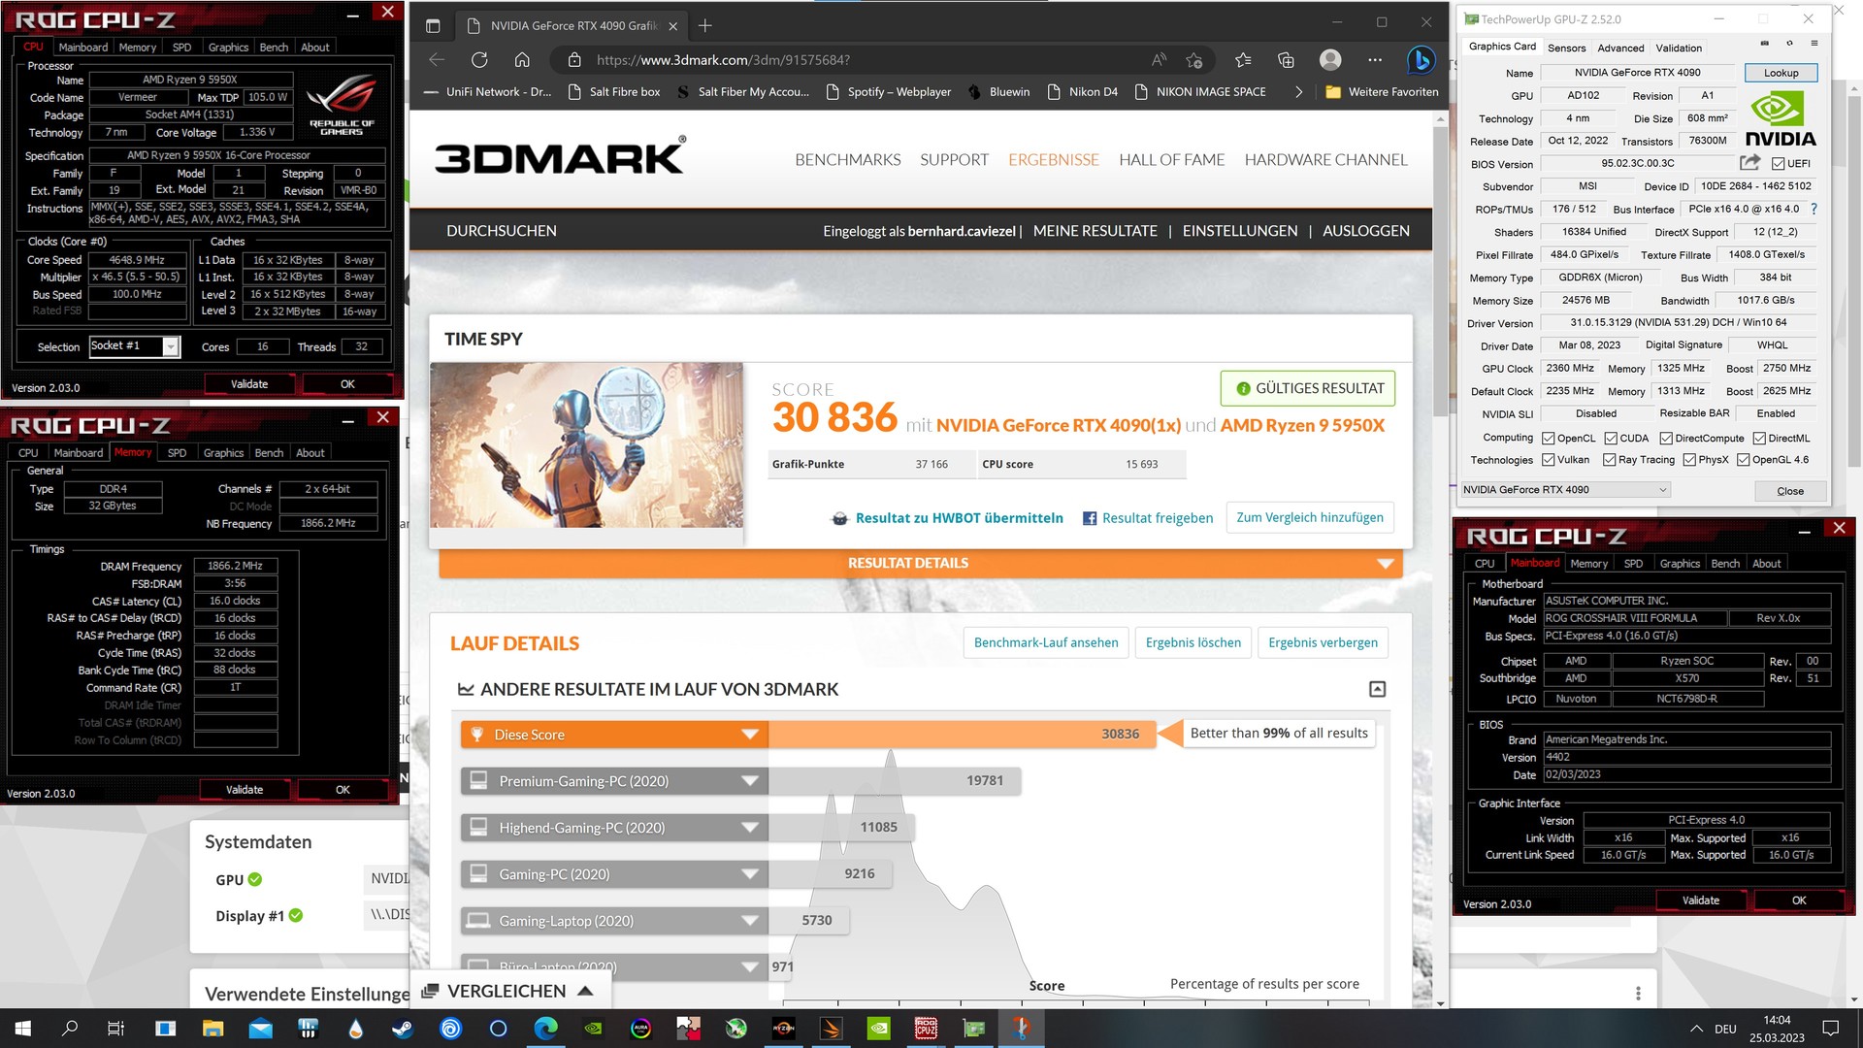The image size is (1863, 1048).
Task: Open the ROG CPU-Z taskbar icon
Action: (x=927, y=1029)
